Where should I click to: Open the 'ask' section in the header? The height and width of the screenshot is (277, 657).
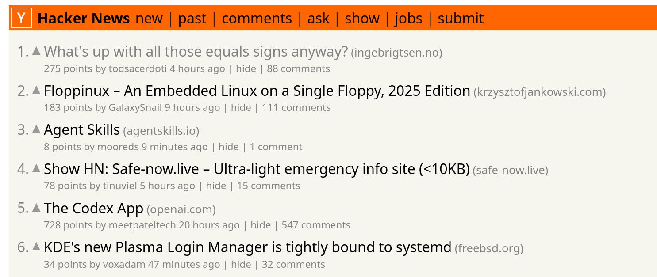[x=318, y=19]
